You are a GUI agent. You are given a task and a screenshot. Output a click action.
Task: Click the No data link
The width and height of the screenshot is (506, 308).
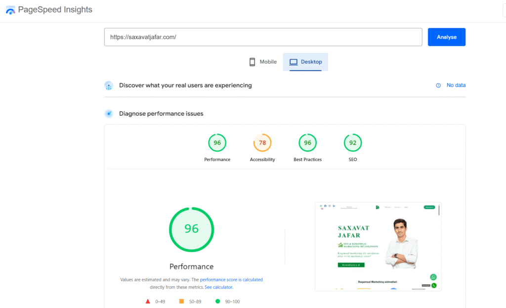[x=456, y=85]
